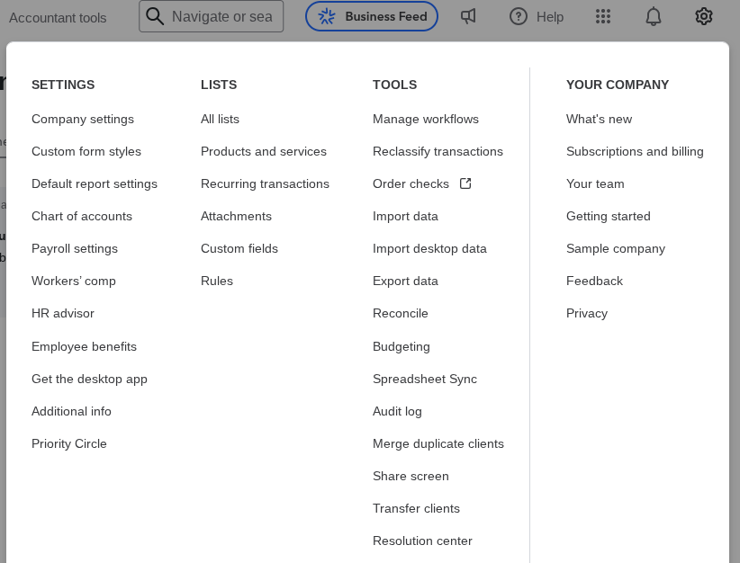Open Company settings
Viewport: 740px width, 563px height.
(82, 119)
